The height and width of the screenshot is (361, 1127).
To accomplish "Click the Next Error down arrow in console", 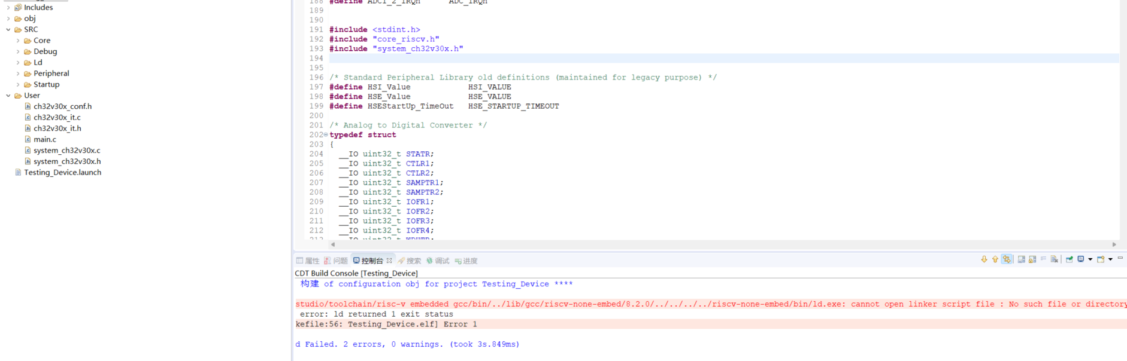I will click(x=984, y=259).
